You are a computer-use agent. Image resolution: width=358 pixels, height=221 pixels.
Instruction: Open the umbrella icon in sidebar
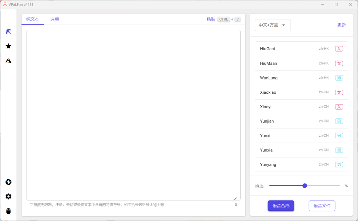[x=8, y=32]
